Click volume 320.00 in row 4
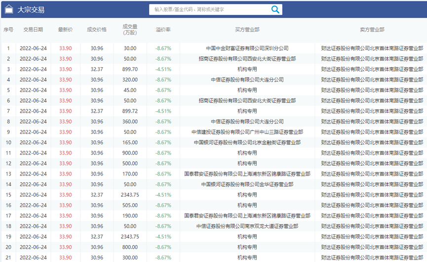 pyautogui.click(x=130, y=80)
